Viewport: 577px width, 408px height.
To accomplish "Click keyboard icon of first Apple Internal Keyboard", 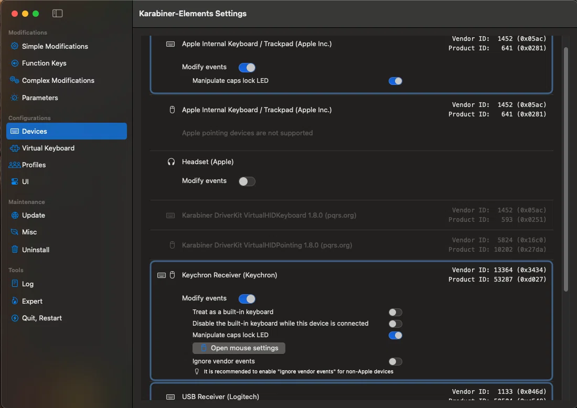I will point(170,44).
